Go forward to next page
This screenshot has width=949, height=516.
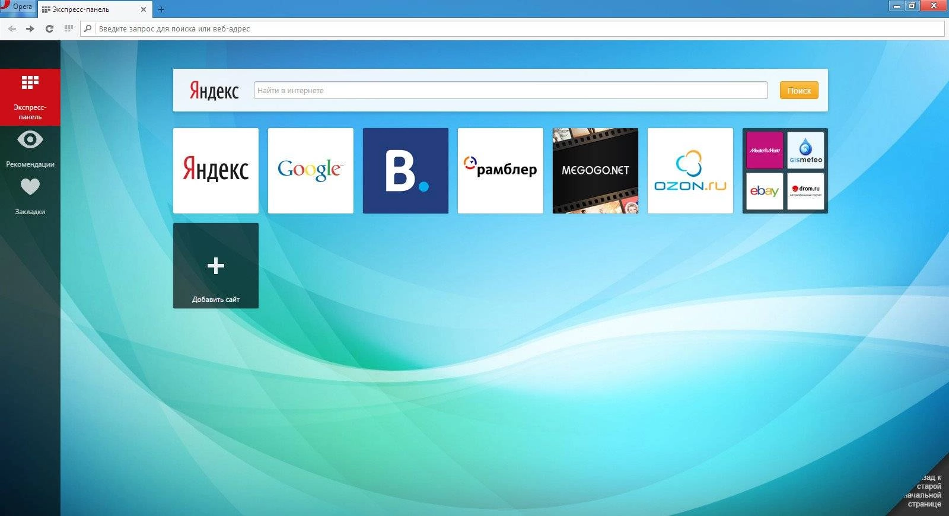30,28
